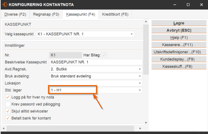Click the Lagre button
208x134 pixels.
point(178,23)
